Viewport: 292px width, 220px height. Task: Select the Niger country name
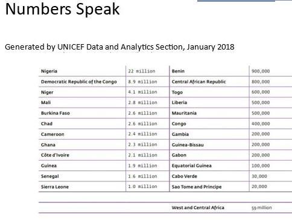coord(47,92)
